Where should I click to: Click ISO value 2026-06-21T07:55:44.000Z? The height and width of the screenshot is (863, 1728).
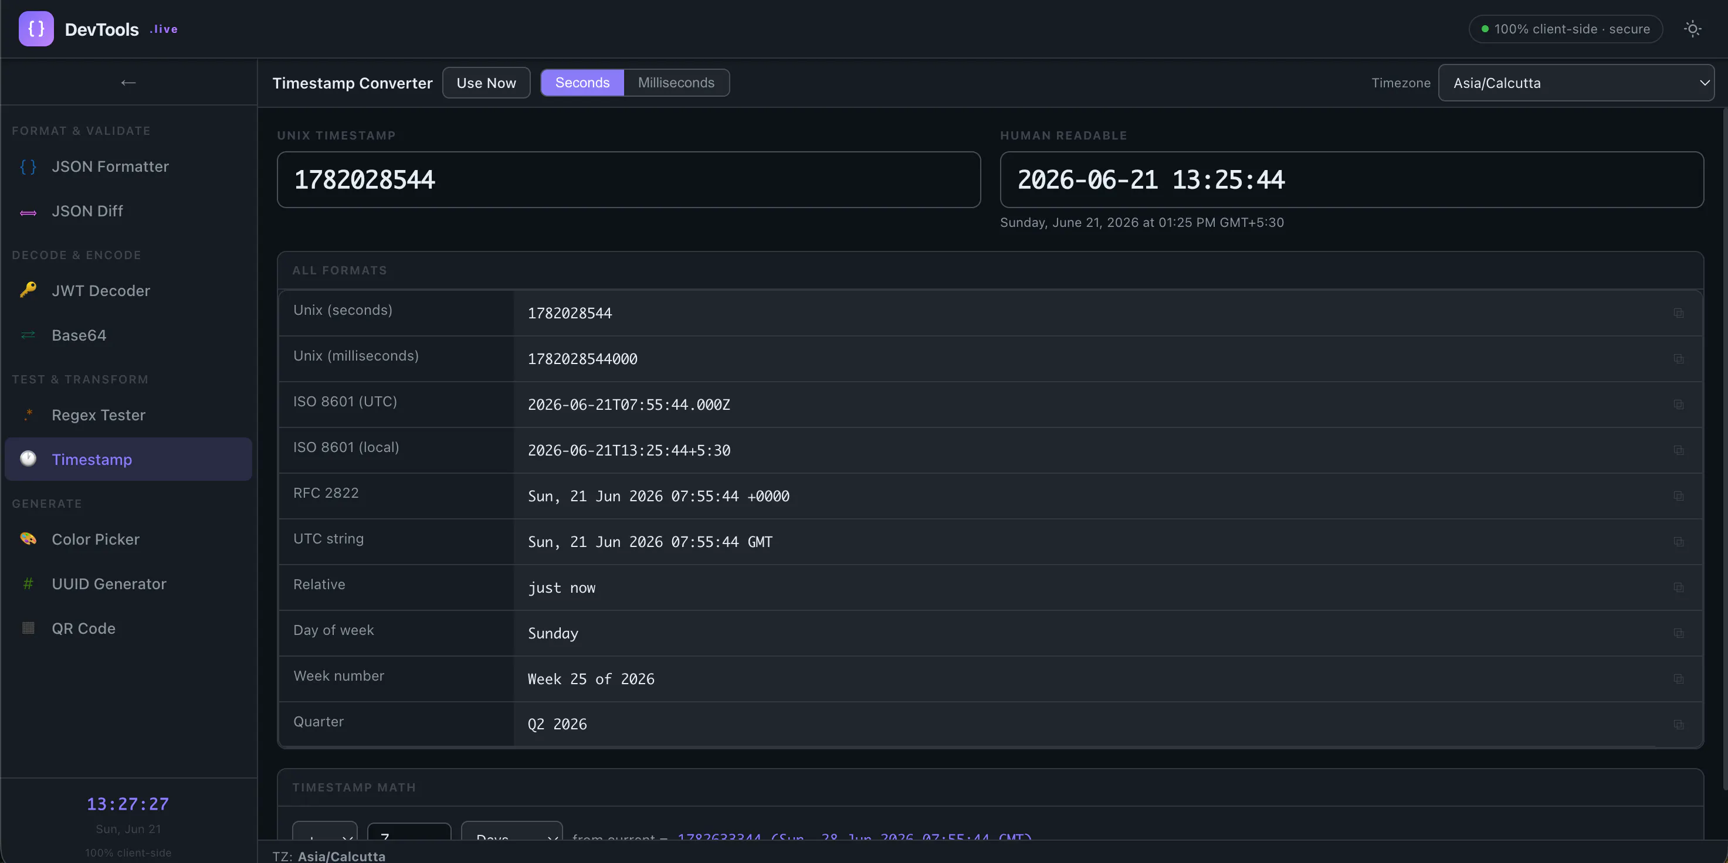tap(629, 405)
